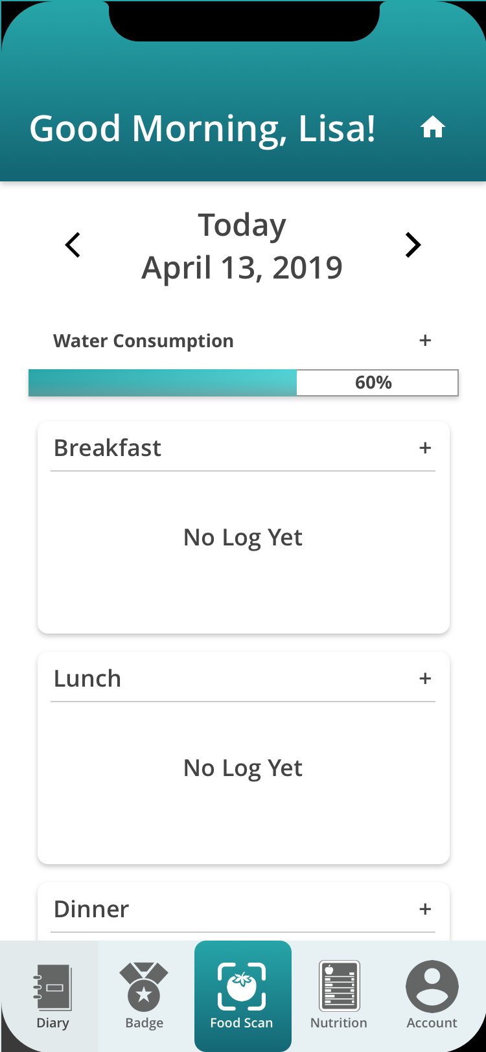The width and height of the screenshot is (486, 1052).
Task: Add water consumption with plus icon
Action: click(425, 341)
